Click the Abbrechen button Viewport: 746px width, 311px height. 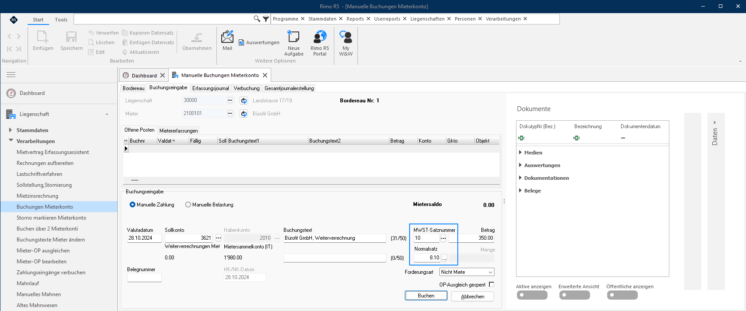pyautogui.click(x=473, y=296)
